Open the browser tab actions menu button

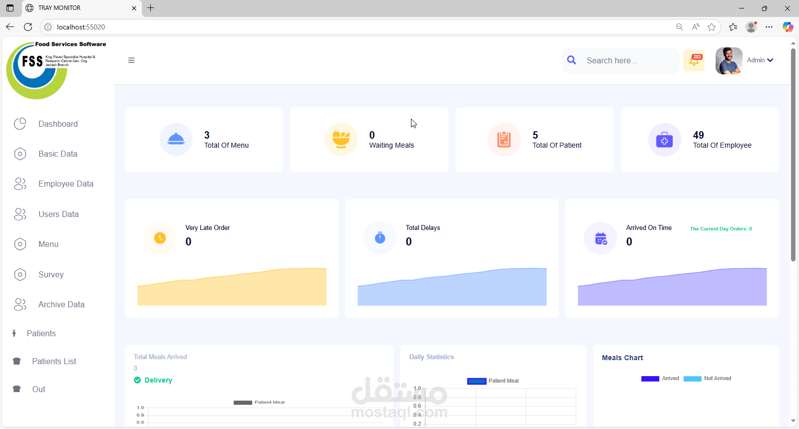click(10, 8)
